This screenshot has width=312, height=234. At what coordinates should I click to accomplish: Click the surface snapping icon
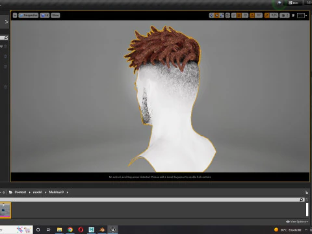(x=233, y=16)
